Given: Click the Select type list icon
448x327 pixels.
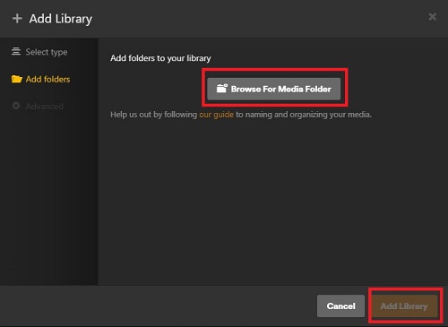Looking at the screenshot, I should [16, 52].
